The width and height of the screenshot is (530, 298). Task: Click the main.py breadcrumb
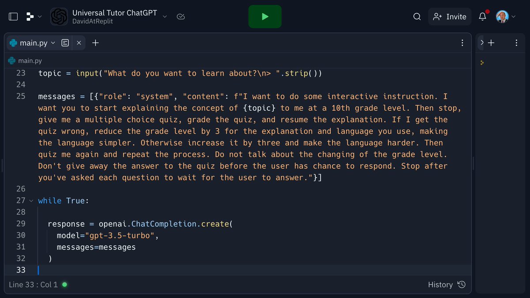pyautogui.click(x=25, y=61)
